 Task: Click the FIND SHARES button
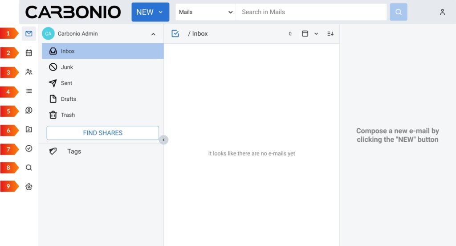[102, 133]
